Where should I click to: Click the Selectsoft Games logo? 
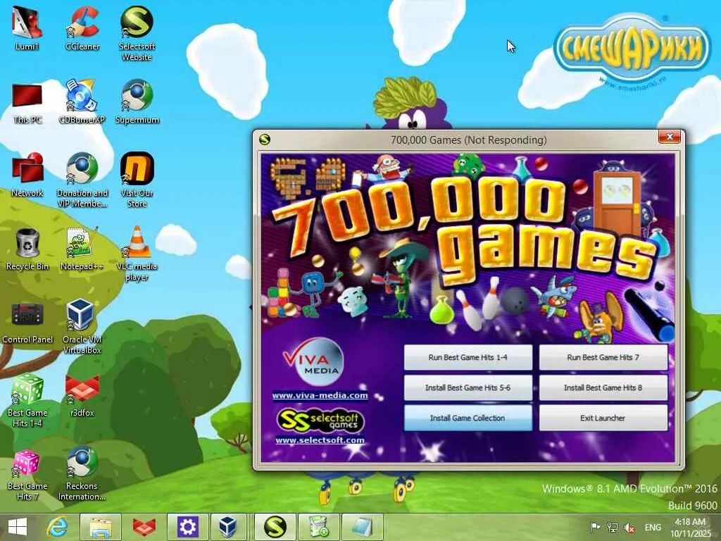coord(320,421)
